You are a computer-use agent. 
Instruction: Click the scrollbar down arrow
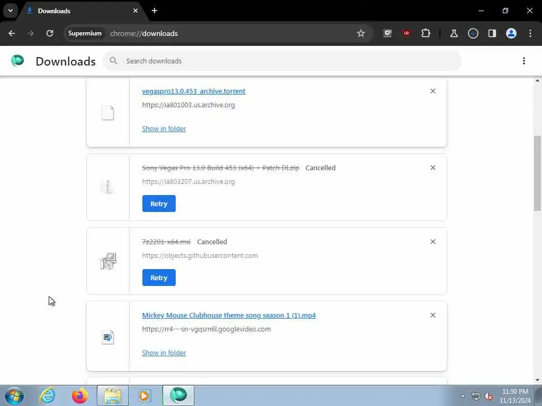538,380
